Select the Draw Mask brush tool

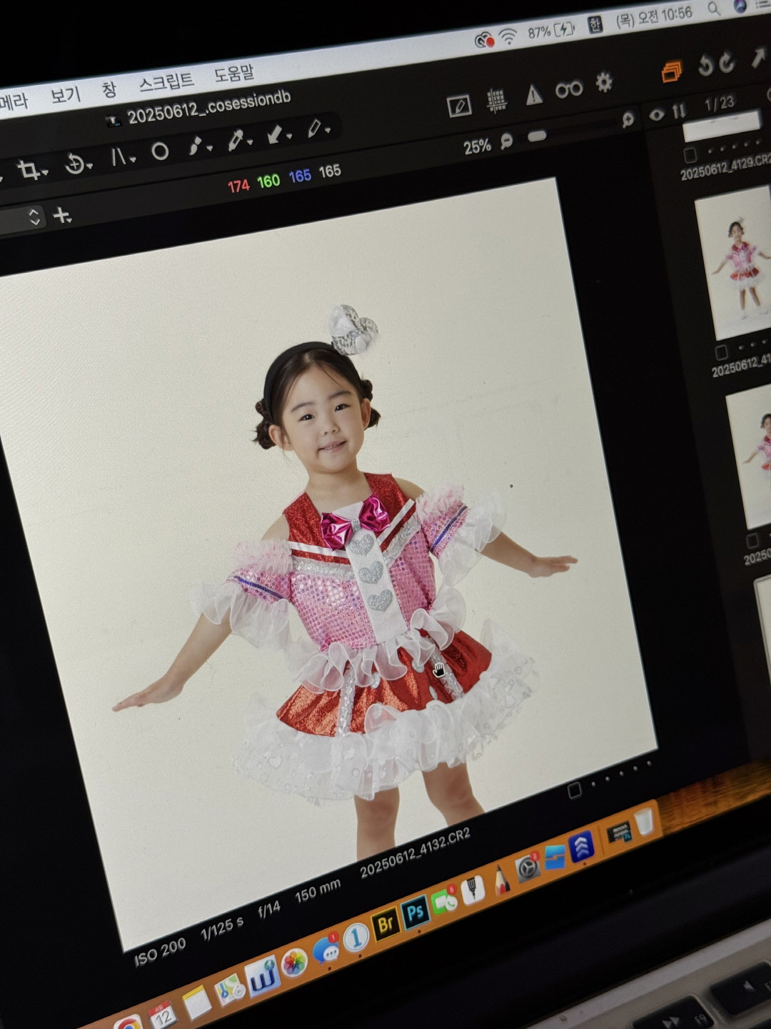point(195,146)
